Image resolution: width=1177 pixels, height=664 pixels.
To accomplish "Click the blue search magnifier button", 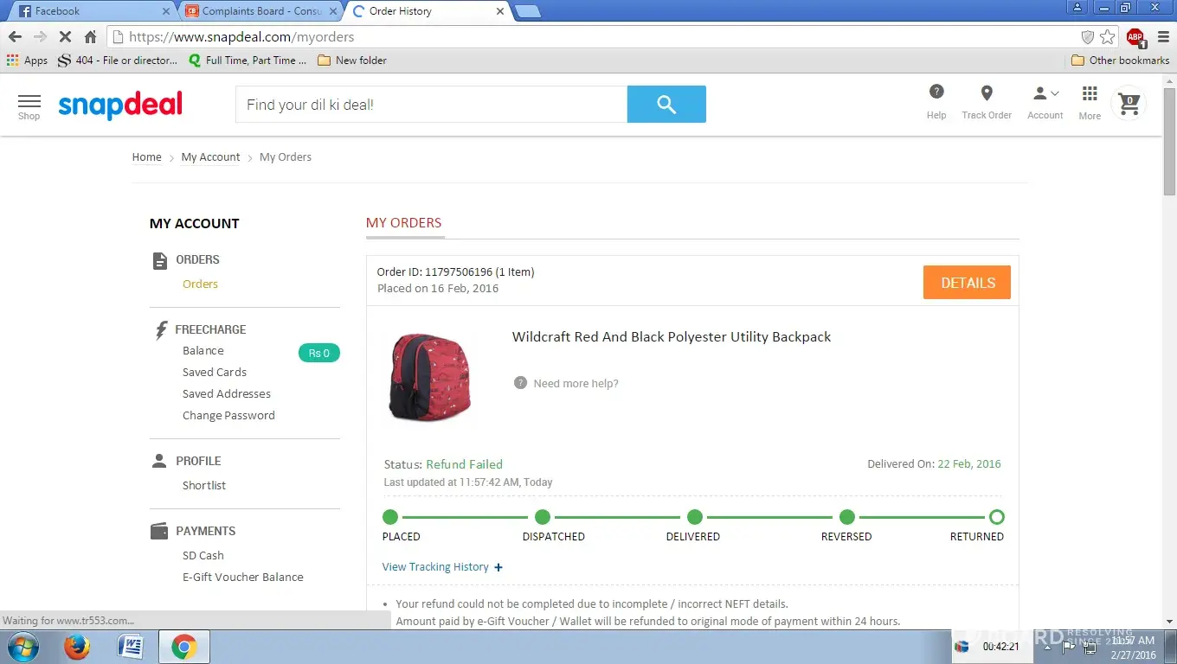I will click(666, 105).
